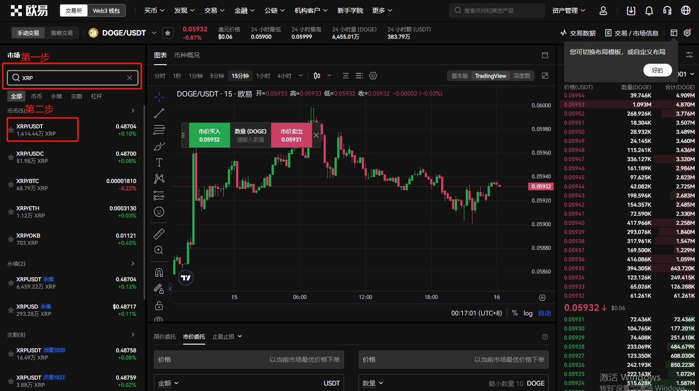
Task: Select 1小时 chart interval
Action: (263, 76)
